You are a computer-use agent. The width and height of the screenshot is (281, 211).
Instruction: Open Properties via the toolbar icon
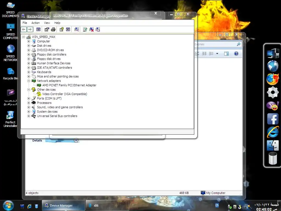coord(47,29)
